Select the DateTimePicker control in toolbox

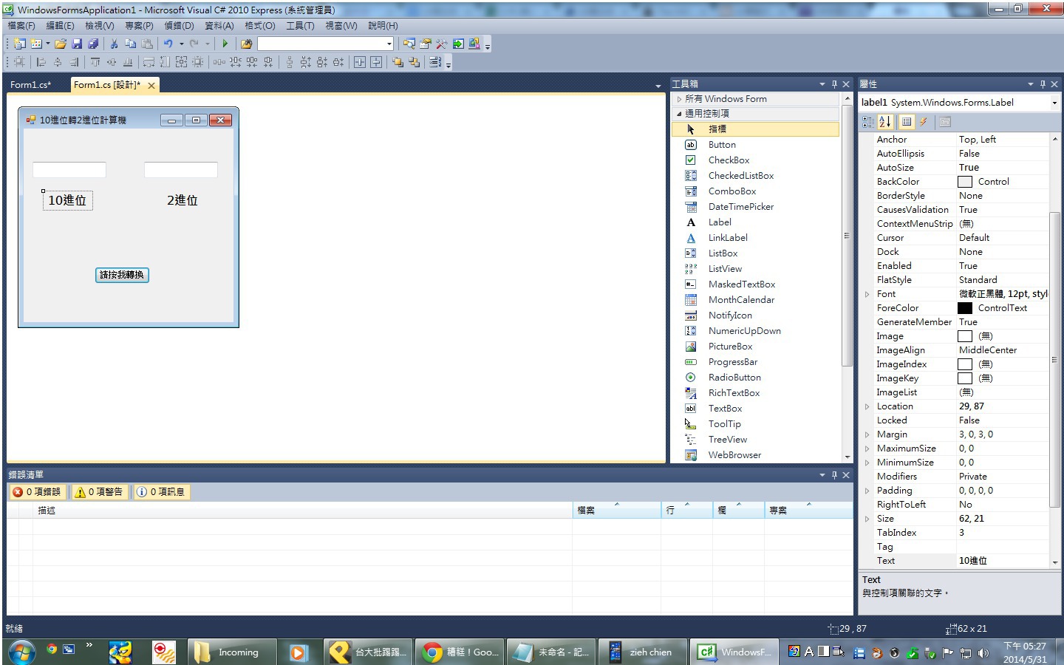(740, 207)
